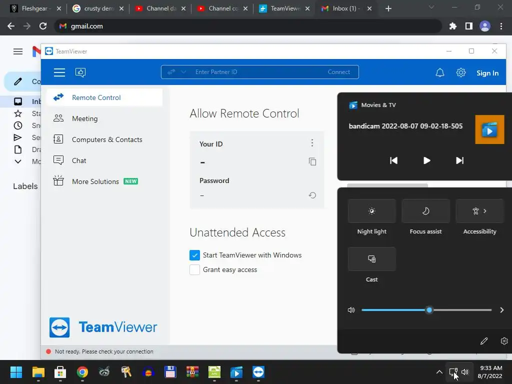512x384 pixels.
Task: Open the tab search dropdown in Chrome
Action: (431, 7)
